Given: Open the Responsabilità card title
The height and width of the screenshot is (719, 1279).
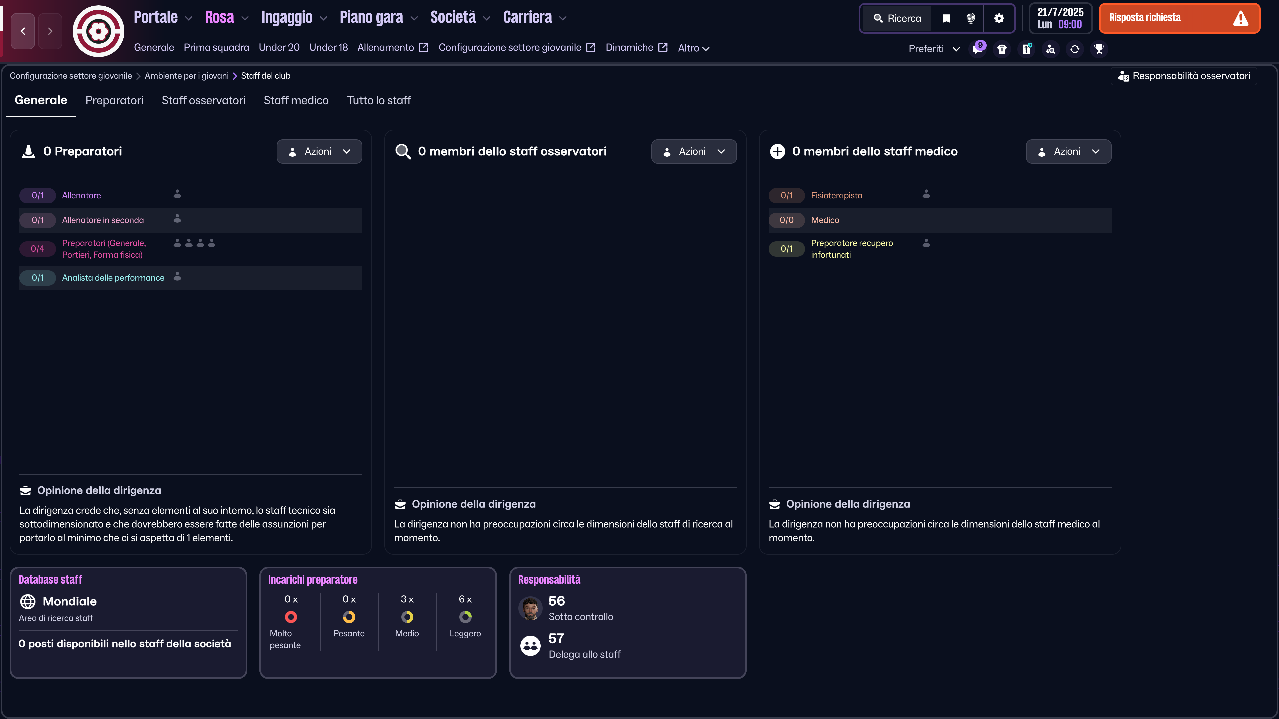Looking at the screenshot, I should 549,580.
